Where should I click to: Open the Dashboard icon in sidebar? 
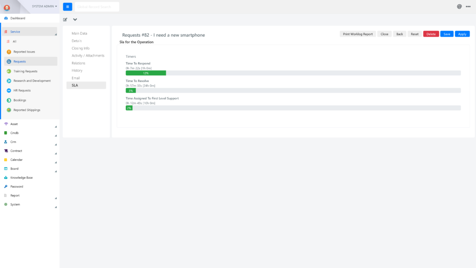6,18
